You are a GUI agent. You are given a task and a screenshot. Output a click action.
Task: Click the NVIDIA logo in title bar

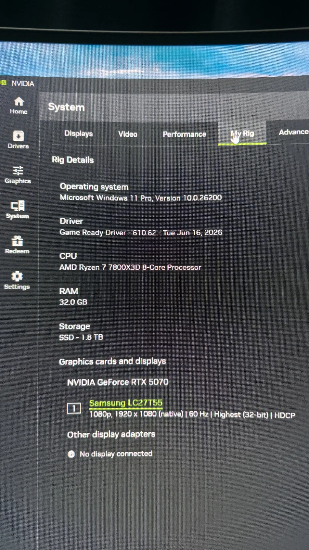tap(3, 82)
